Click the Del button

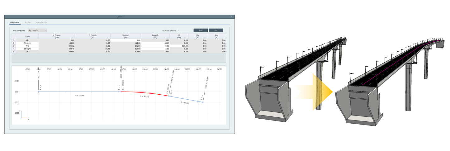tap(216, 31)
